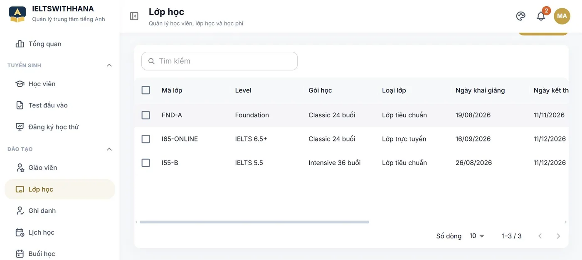Click the magnifier icon in the search box

151,61
